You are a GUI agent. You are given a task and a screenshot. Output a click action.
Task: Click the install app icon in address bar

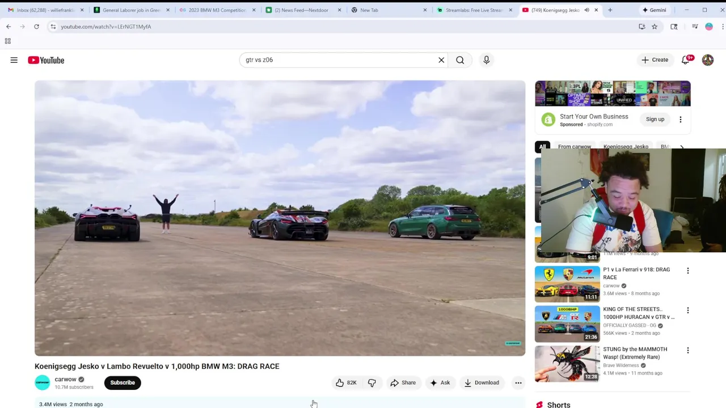pyautogui.click(x=642, y=27)
